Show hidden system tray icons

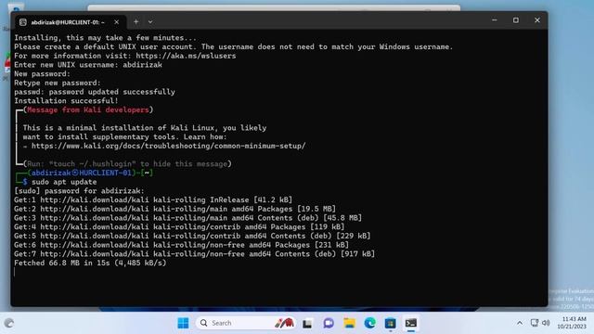coord(520,323)
